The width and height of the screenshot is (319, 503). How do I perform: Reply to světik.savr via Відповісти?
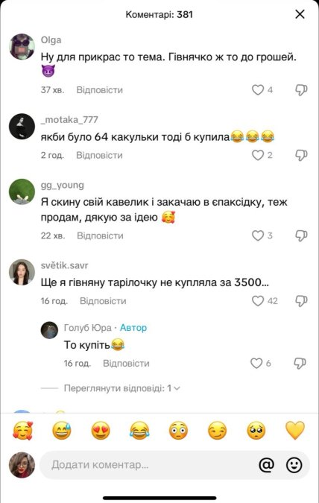click(103, 301)
